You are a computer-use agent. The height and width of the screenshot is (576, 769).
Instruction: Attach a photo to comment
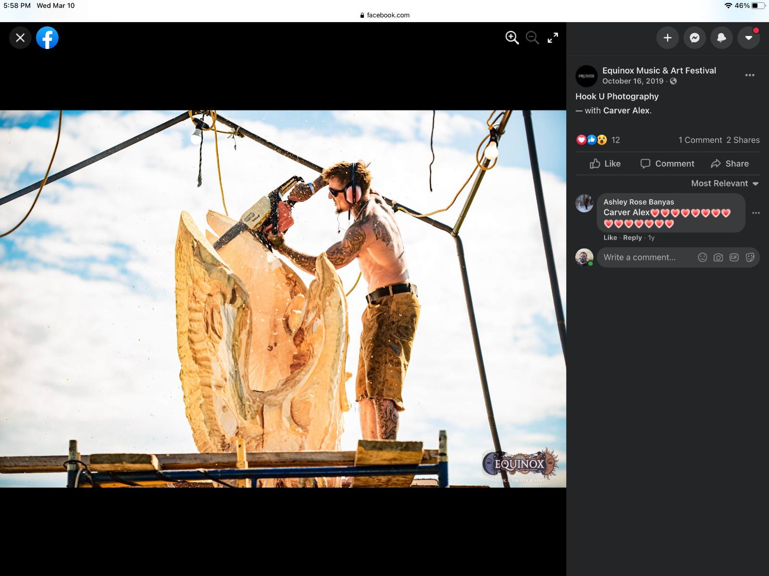coord(718,257)
